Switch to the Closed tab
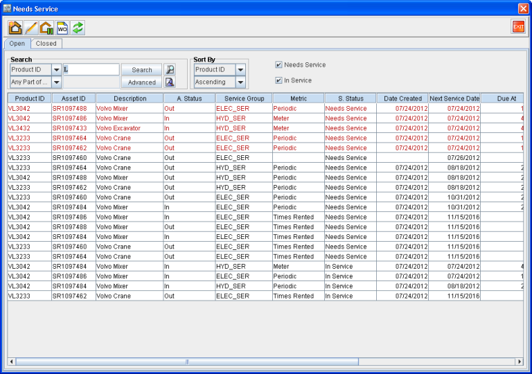This screenshot has width=532, height=374. coord(46,44)
